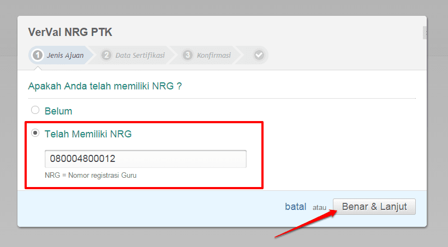Click the NRG number input field

coord(146,159)
